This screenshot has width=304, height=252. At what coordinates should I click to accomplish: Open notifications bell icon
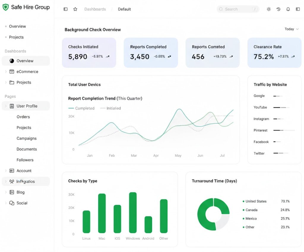click(x=288, y=9)
